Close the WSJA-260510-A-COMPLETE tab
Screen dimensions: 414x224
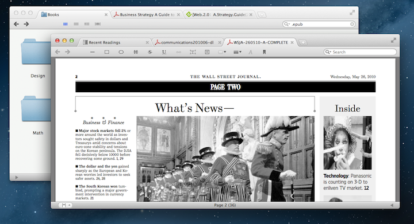[x=292, y=42]
